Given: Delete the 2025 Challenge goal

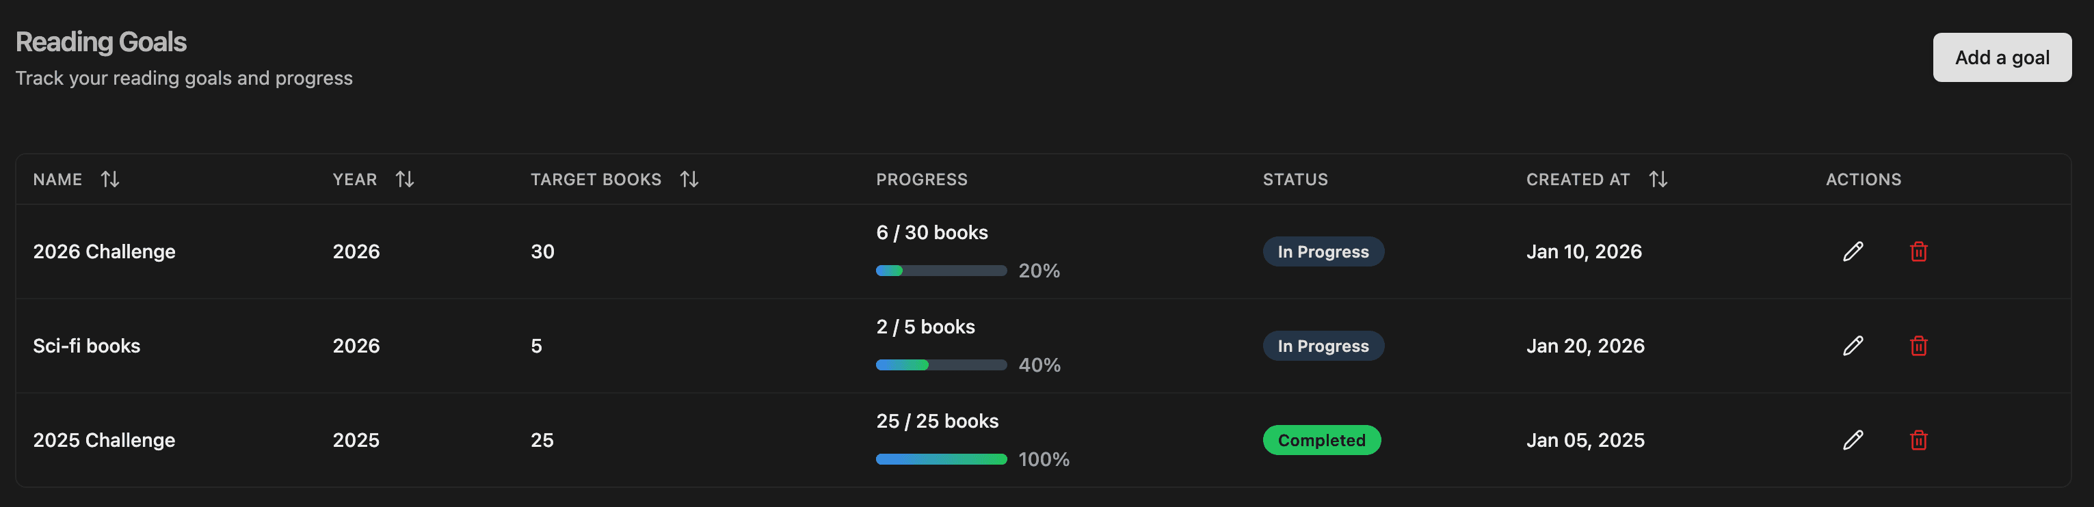Looking at the screenshot, I should coord(1919,439).
